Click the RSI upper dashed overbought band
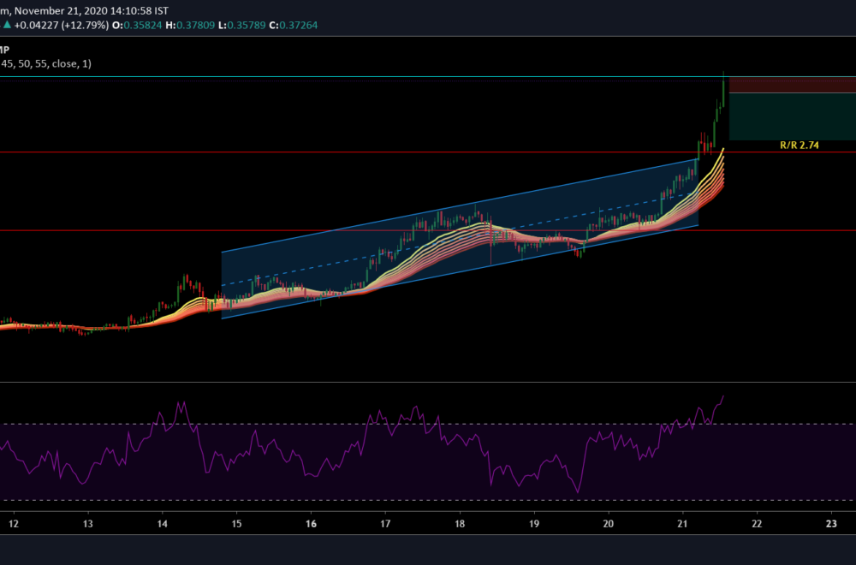The height and width of the screenshot is (565, 856). coord(428,424)
